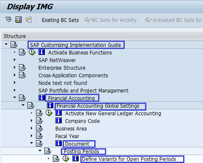Open documentation icon for Financial Accounting Global Settings
Image resolution: width=203 pixels, height=163 pixels.
tap(31, 106)
